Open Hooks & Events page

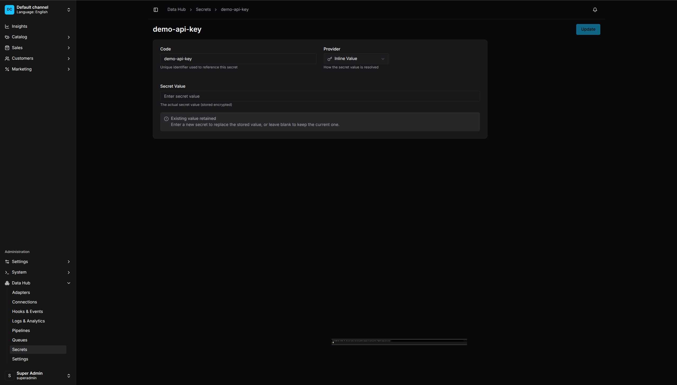(x=27, y=312)
